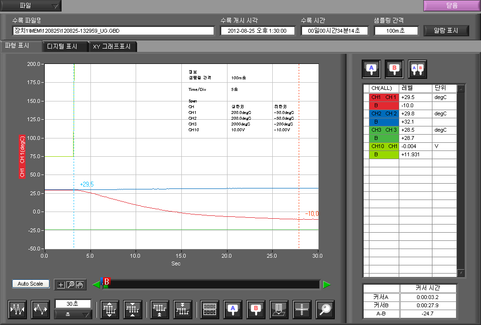Viewport: 481px width, 325px height.
Task: Activate the zoom magnifier tool in graph palette
Action: tap(70, 285)
